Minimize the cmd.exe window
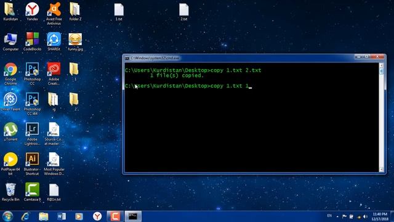Screen dimensions: 394x222 click(x=359, y=57)
